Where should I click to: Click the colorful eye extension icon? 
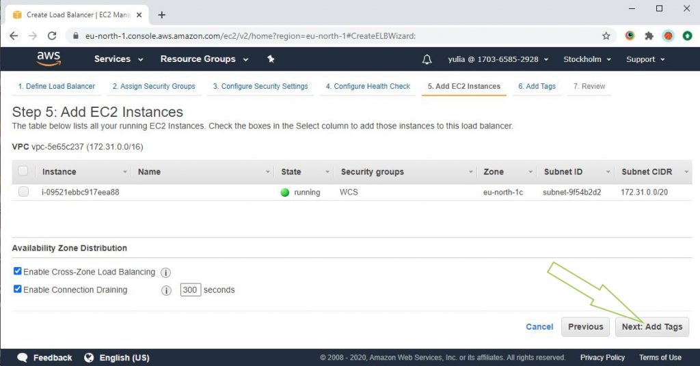coord(630,36)
